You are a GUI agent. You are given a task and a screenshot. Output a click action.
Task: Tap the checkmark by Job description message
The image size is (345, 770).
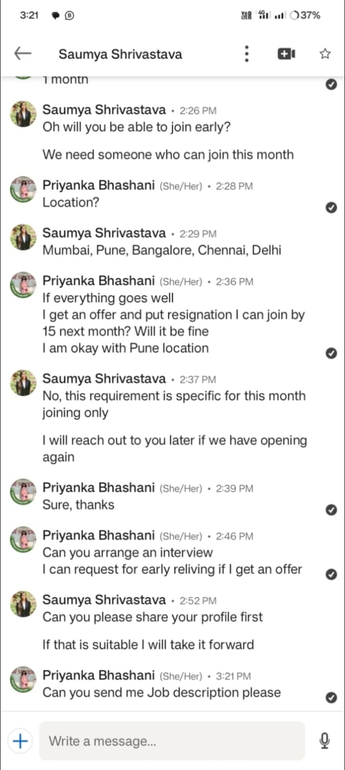331,697
